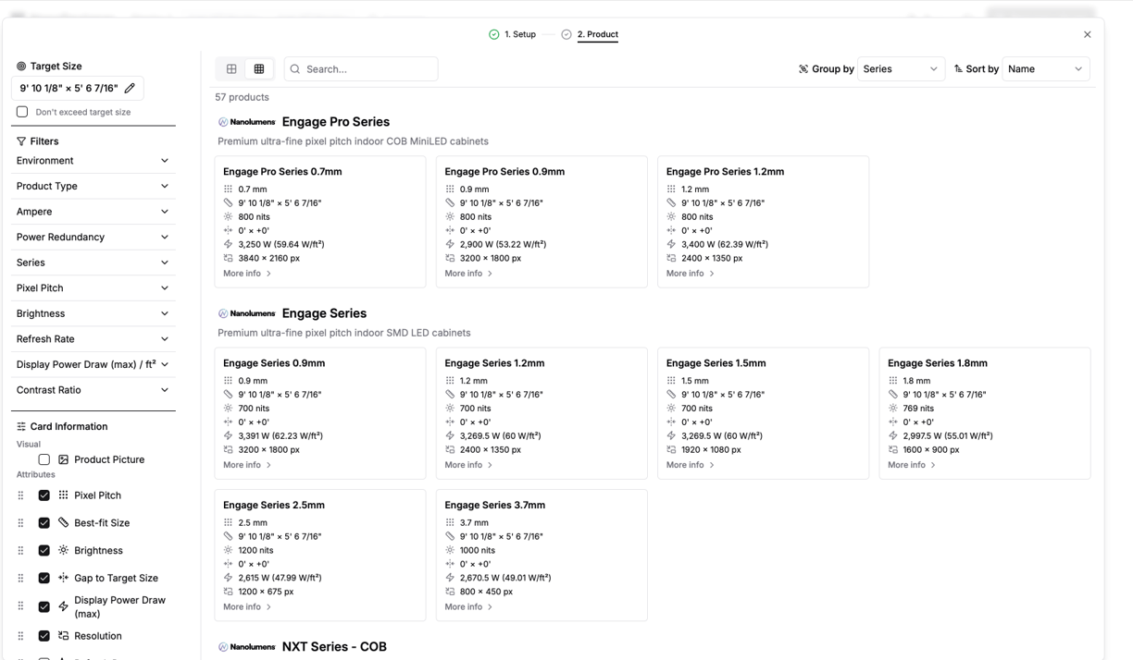Screen dimensions: 1133x660
Task: Open More info for Engage Series 1.8mm
Action: tap(912, 465)
